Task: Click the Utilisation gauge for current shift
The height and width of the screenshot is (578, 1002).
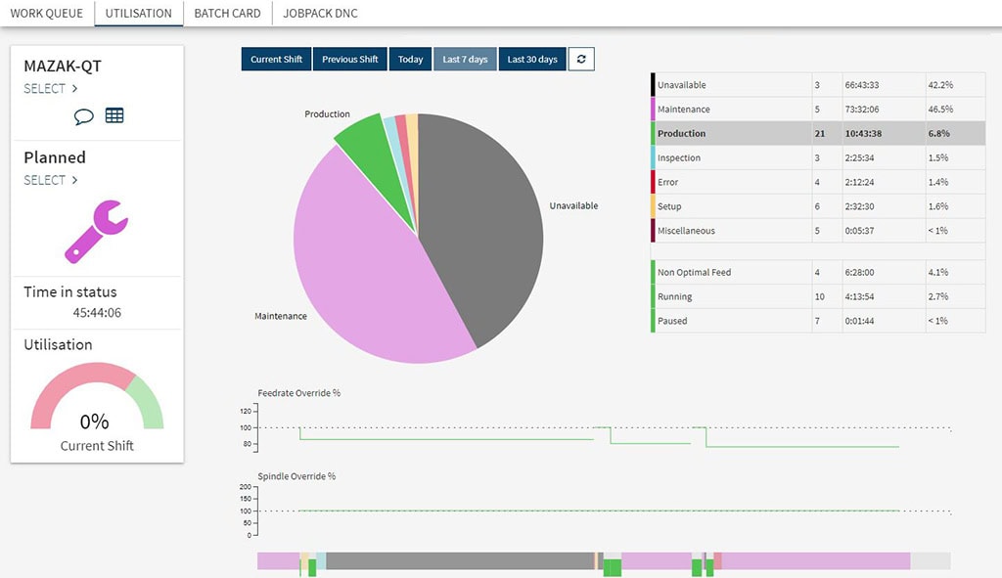Action: pyautogui.click(x=96, y=401)
